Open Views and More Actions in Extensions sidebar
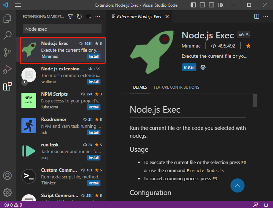 pos(98,17)
